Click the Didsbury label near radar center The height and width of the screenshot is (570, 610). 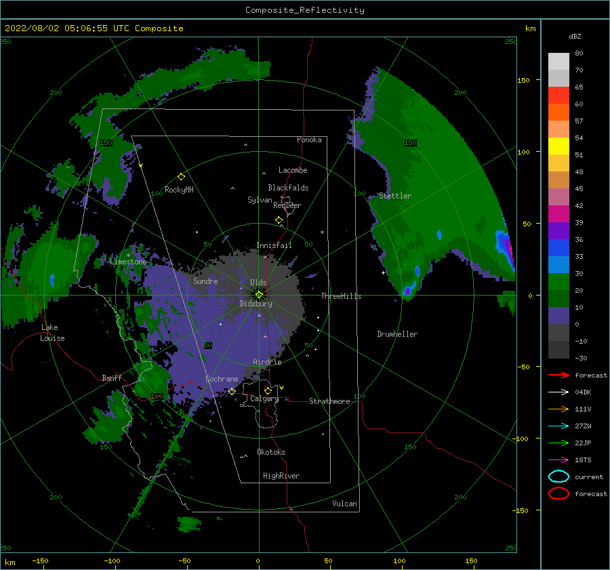coord(256,304)
